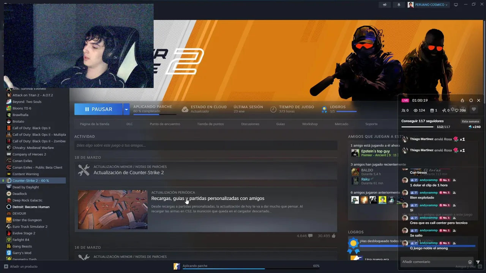The width and height of the screenshot is (486, 273).
Task: Click the Estado en Cloud cloud icon
Action: point(185,109)
